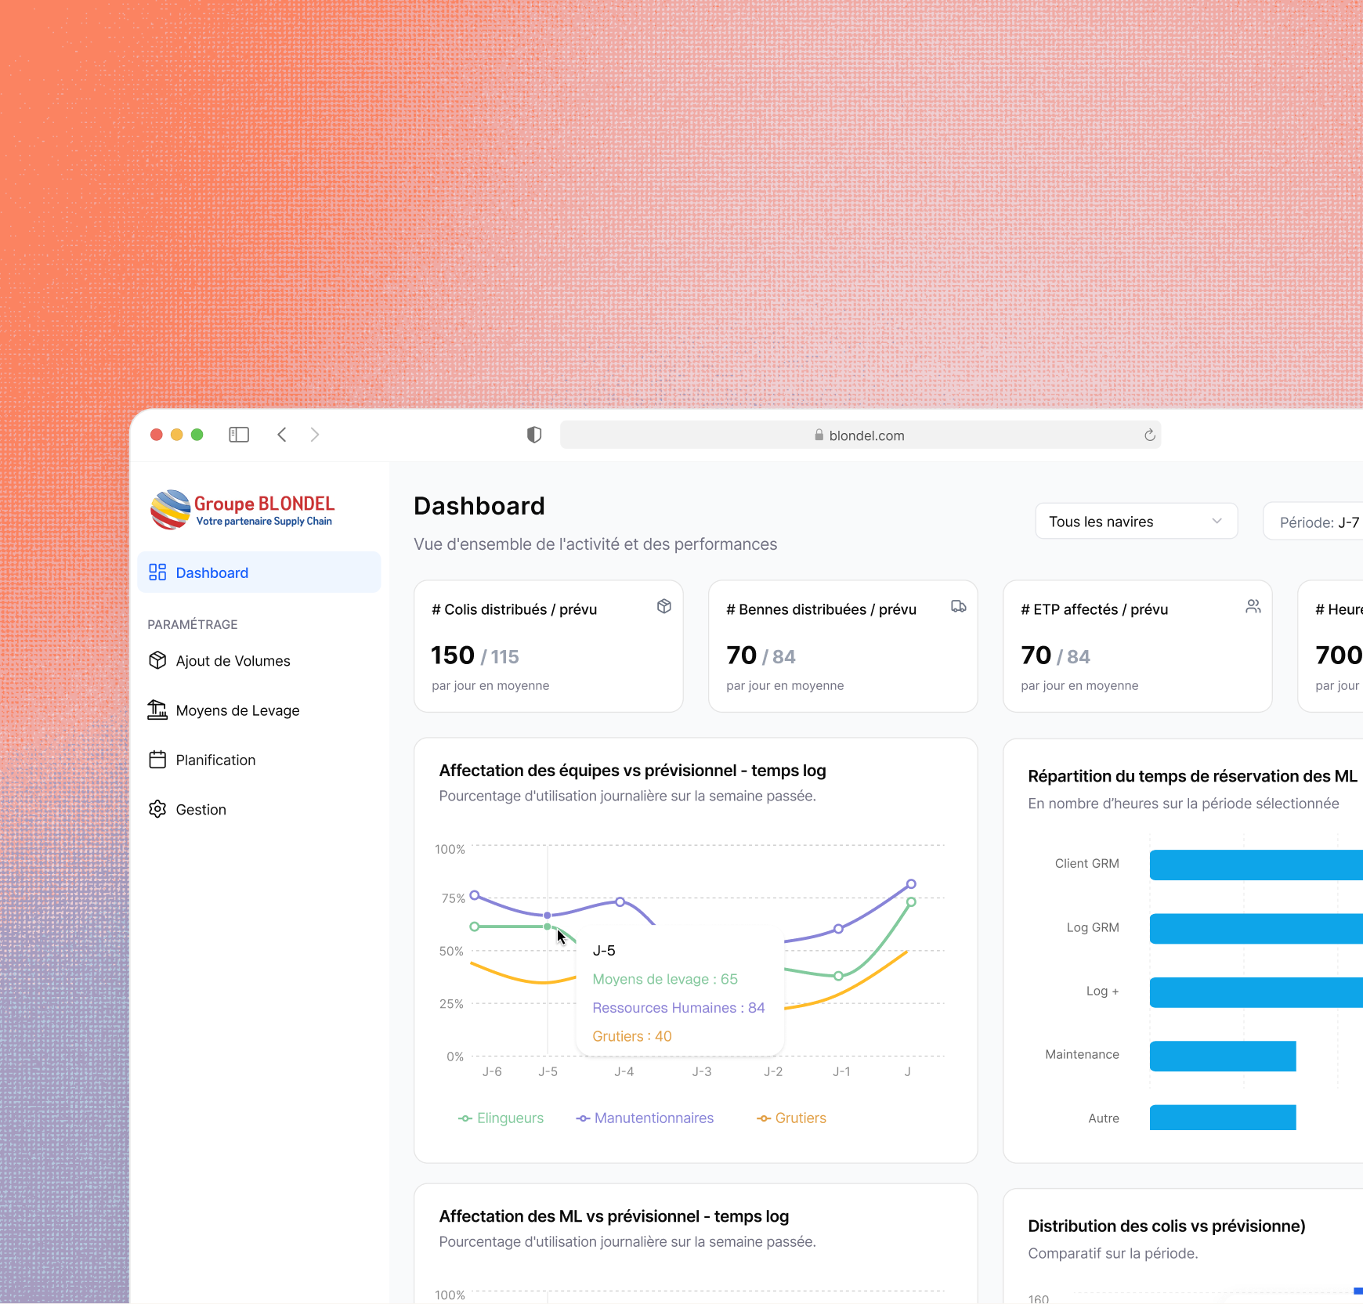This screenshot has width=1363, height=1304.
Task: Click the truck icon on Bennes card
Action: [x=959, y=606]
